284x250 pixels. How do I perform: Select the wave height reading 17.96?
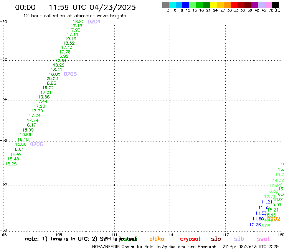tap(74, 30)
